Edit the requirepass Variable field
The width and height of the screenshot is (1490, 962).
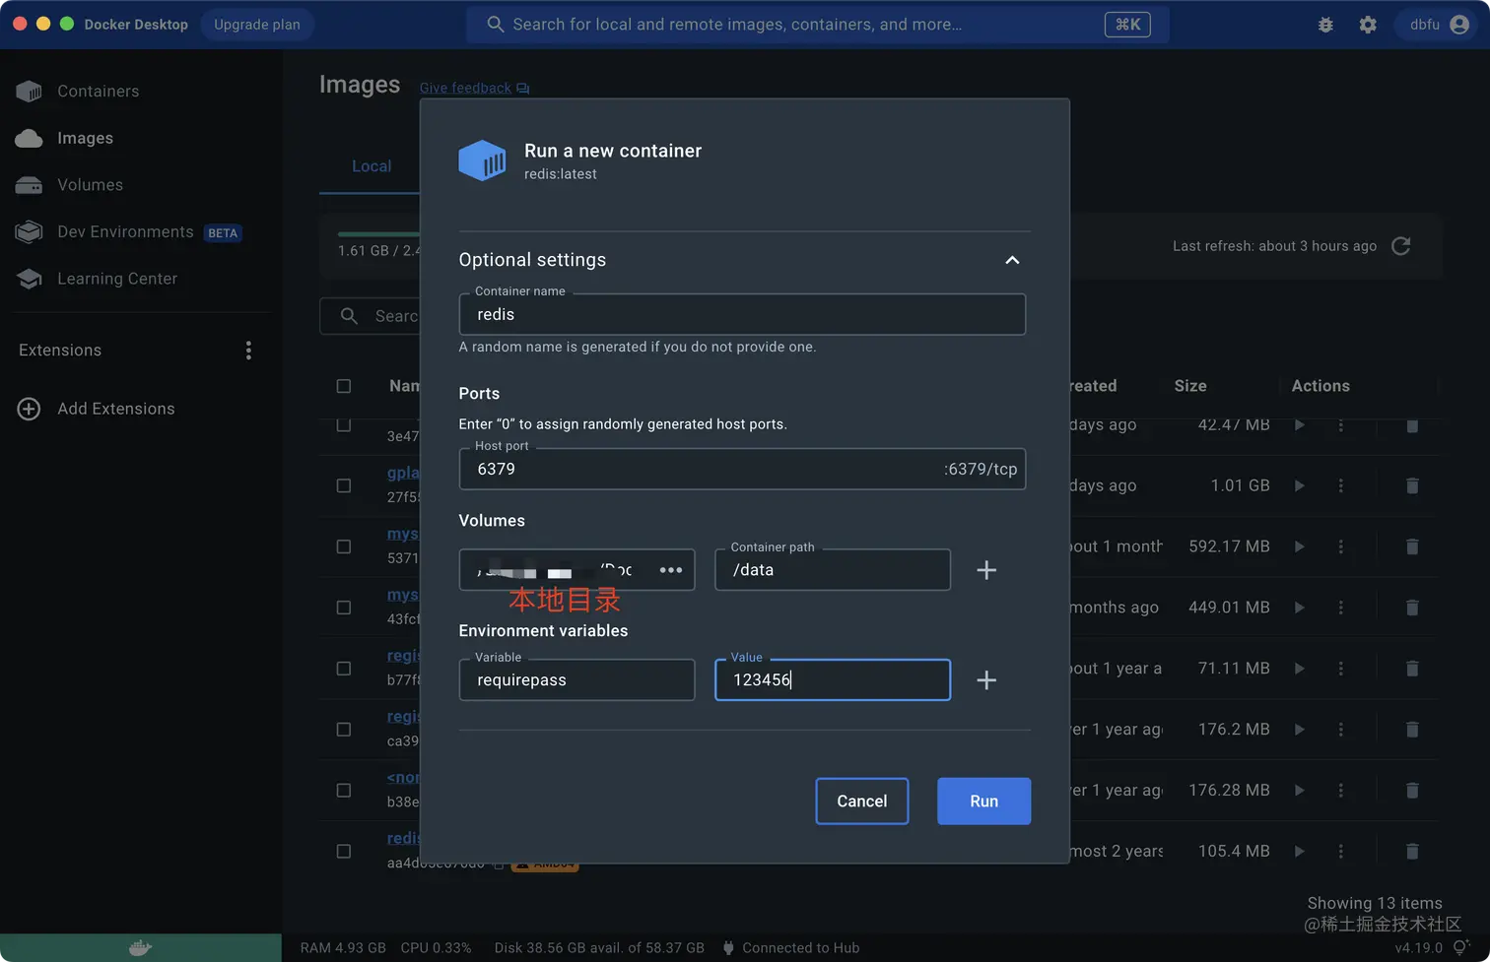[576, 680]
